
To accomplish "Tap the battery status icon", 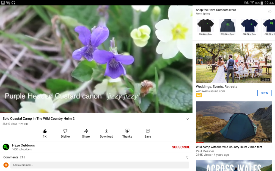I will coord(262,3).
